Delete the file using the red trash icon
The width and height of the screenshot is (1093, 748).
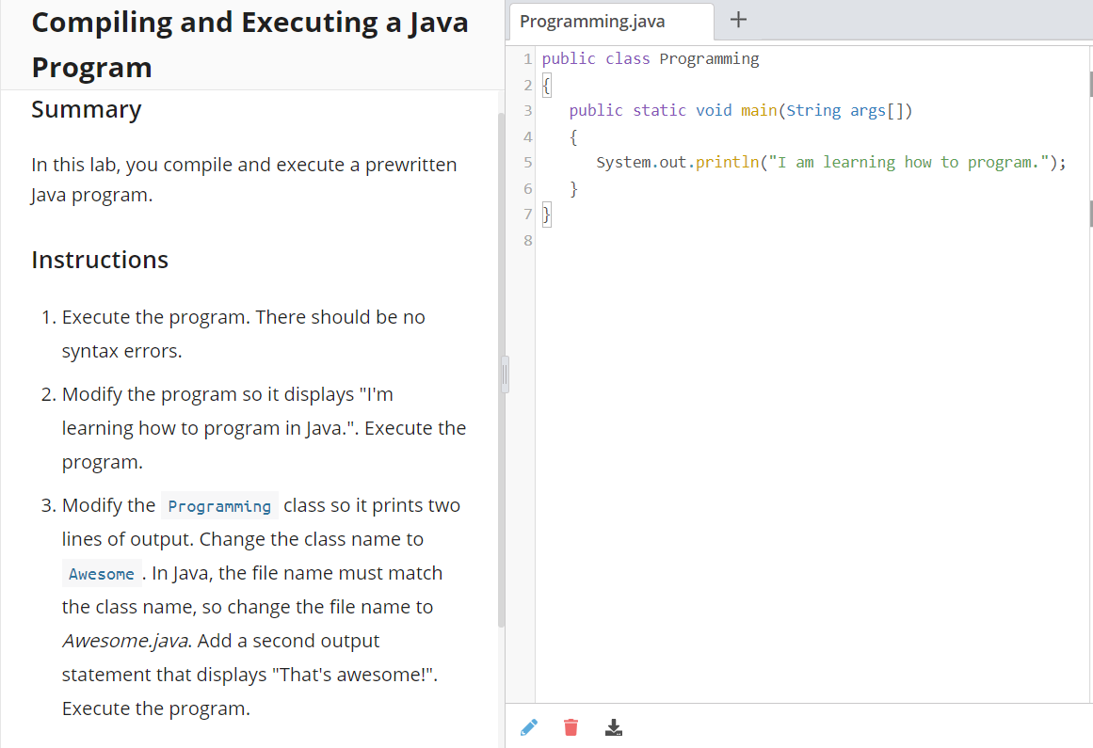(571, 726)
